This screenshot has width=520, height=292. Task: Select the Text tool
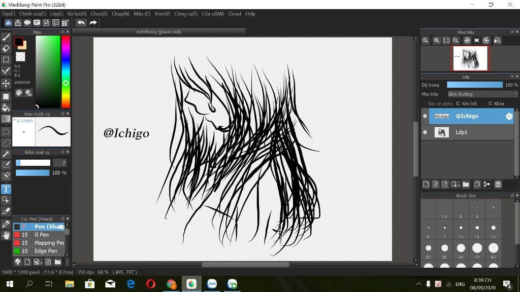[x=6, y=189]
